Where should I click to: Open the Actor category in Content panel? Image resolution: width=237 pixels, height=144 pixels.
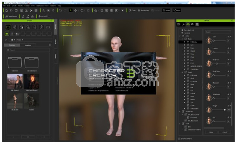(15, 27)
